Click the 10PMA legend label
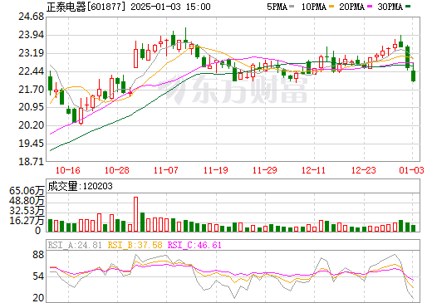Screen dimensions: 432x303 click(314, 7)
